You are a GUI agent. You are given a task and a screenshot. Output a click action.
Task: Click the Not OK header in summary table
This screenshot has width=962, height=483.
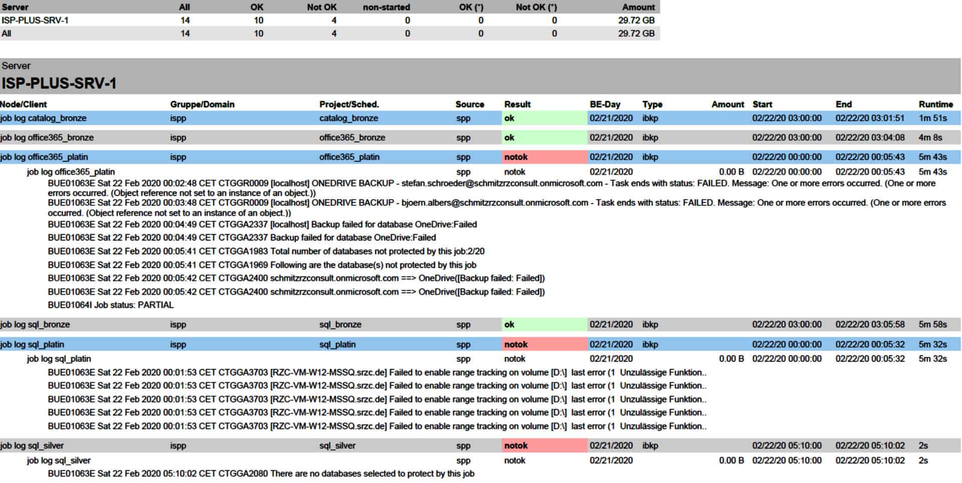pyautogui.click(x=322, y=7)
